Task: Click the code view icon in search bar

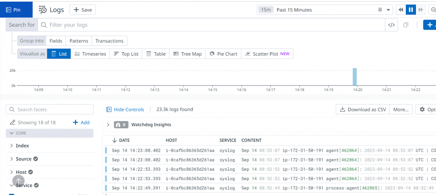Action: point(391,25)
